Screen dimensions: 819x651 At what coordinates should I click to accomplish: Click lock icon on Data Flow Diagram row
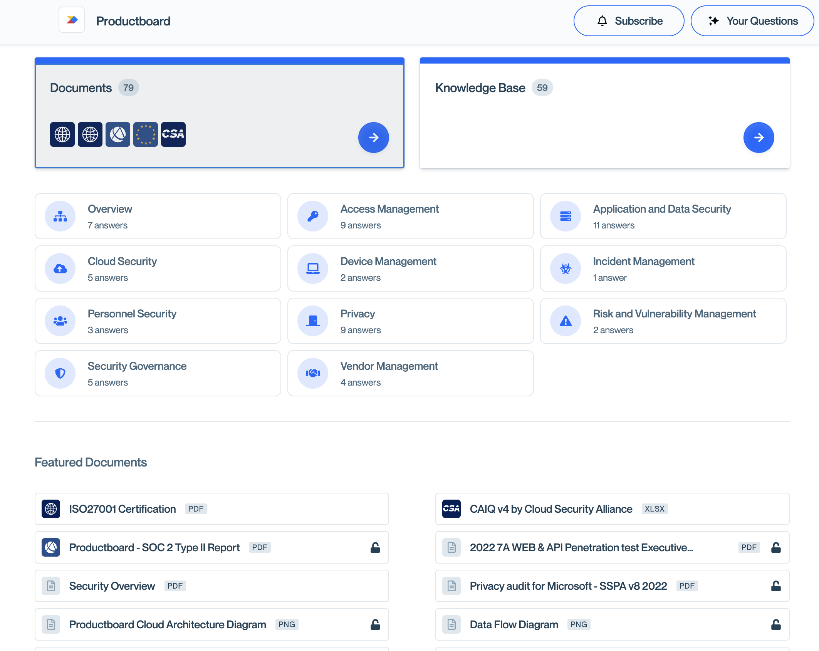[x=776, y=624]
